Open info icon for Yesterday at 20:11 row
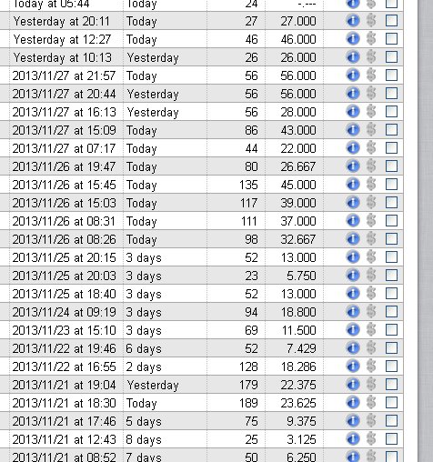433x462 pixels. (353, 20)
